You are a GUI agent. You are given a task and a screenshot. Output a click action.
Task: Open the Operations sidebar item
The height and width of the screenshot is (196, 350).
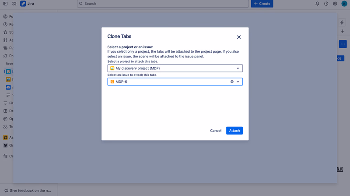point(8,119)
